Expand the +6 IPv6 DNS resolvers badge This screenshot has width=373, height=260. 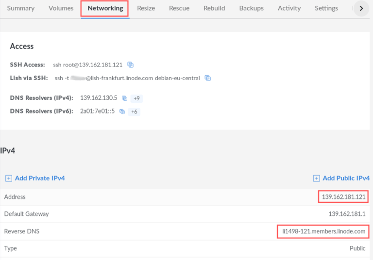coord(134,112)
